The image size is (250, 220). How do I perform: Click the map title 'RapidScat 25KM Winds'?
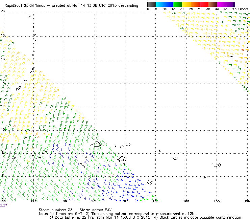pos(25,6)
